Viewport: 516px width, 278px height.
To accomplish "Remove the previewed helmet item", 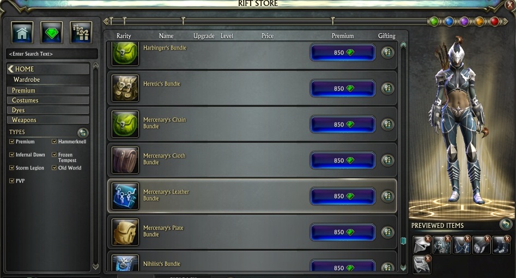I will tap(428, 238).
